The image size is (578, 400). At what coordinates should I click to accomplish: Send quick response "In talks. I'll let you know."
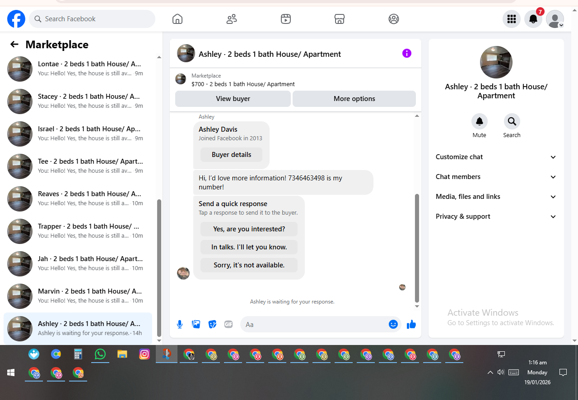[249, 247]
